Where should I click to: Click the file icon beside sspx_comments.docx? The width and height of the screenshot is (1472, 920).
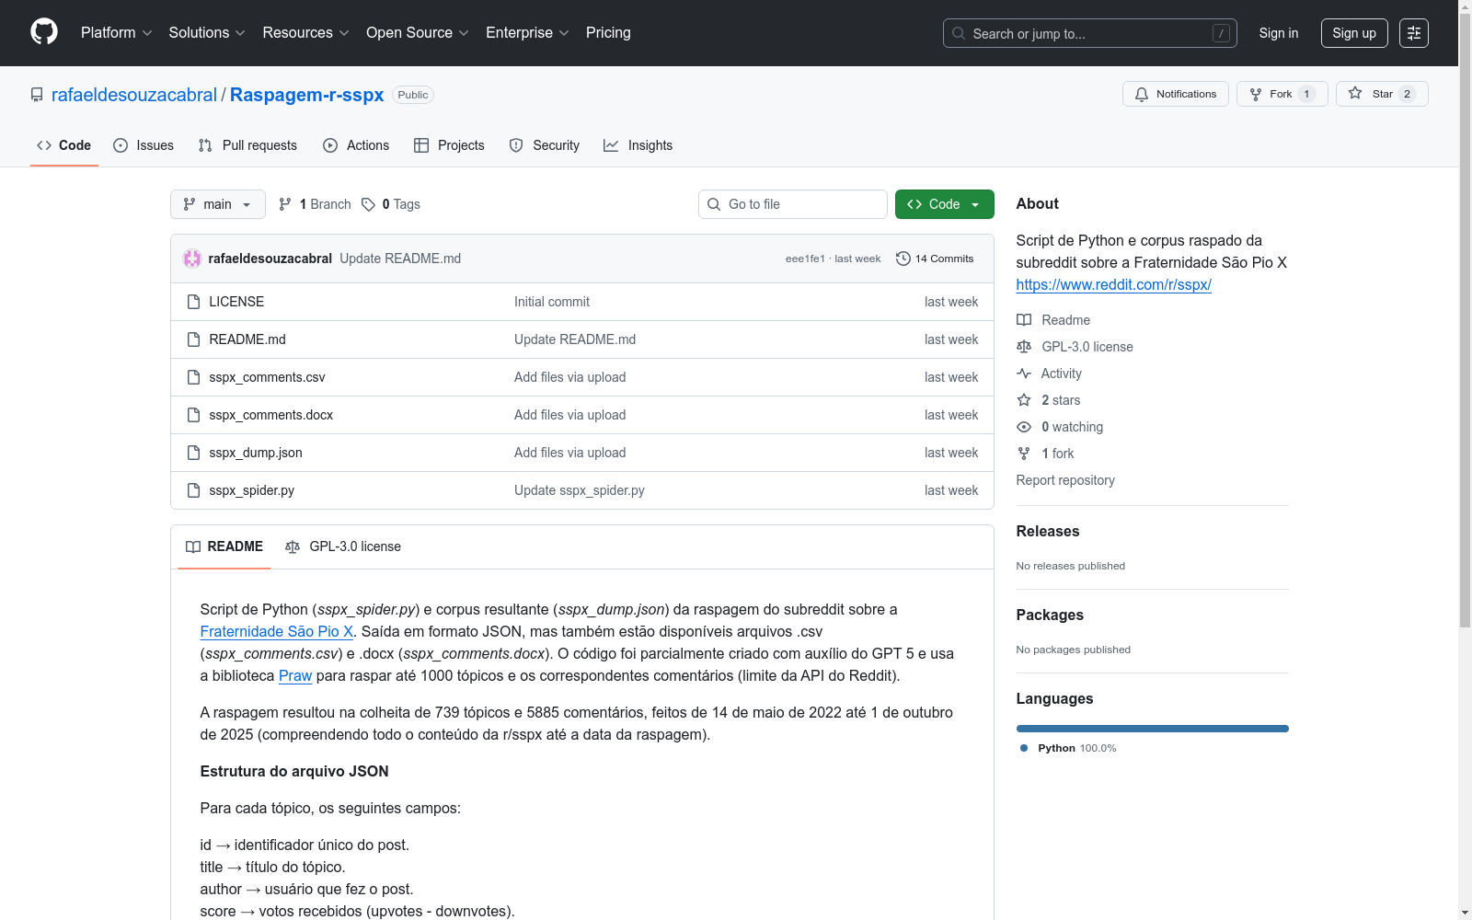coord(193,415)
